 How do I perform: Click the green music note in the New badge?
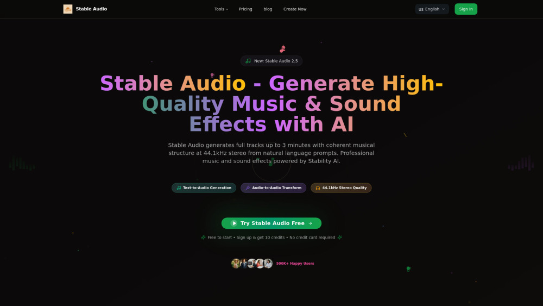248,61
